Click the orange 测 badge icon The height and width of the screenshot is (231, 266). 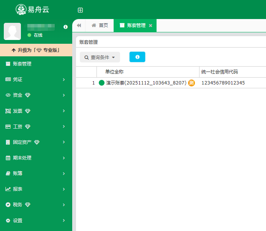coord(192,83)
